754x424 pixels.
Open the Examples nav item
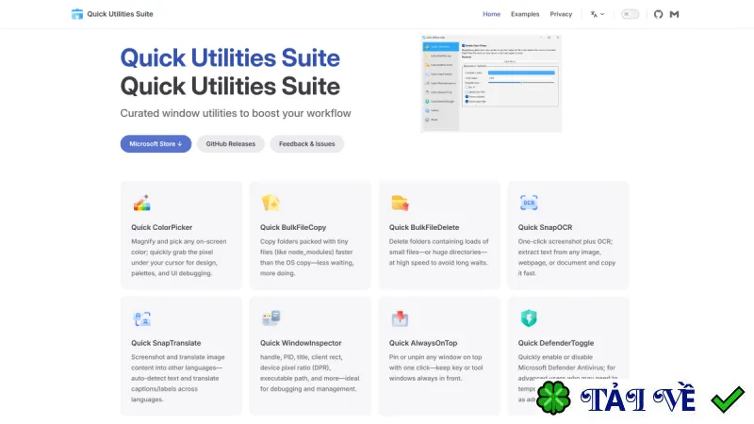coord(525,14)
